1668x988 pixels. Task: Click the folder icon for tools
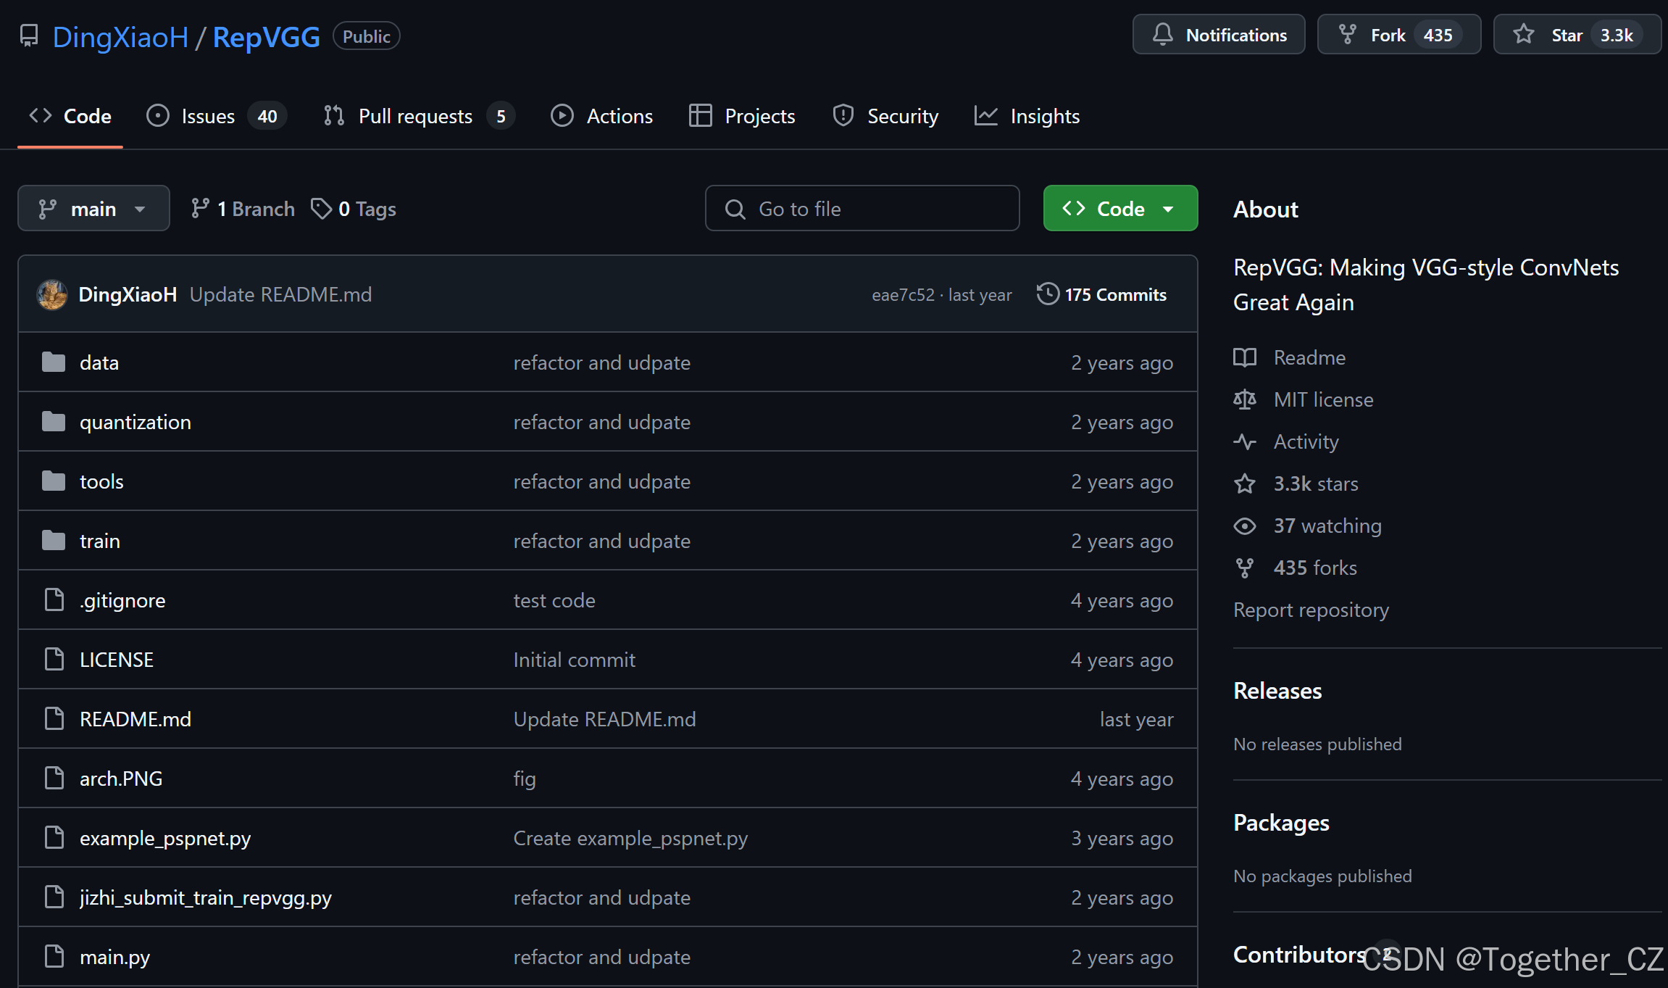click(x=54, y=481)
